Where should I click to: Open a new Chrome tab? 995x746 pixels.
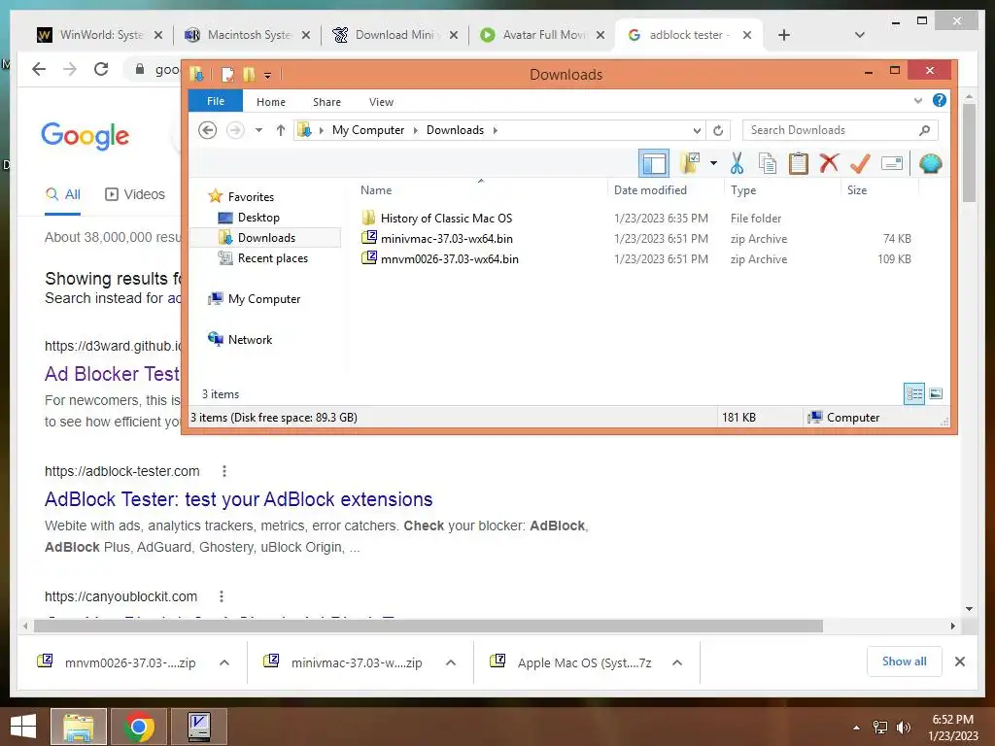[x=784, y=35]
